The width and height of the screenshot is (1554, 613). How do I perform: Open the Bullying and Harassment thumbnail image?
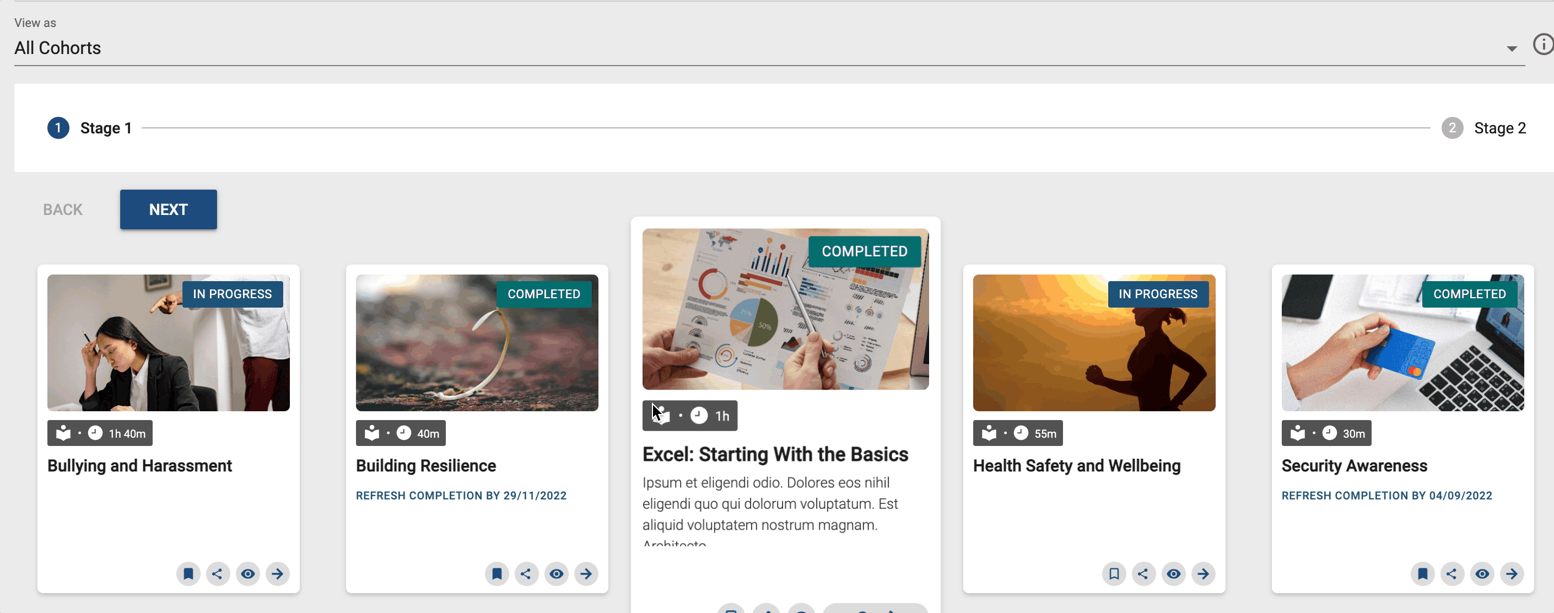coord(168,343)
